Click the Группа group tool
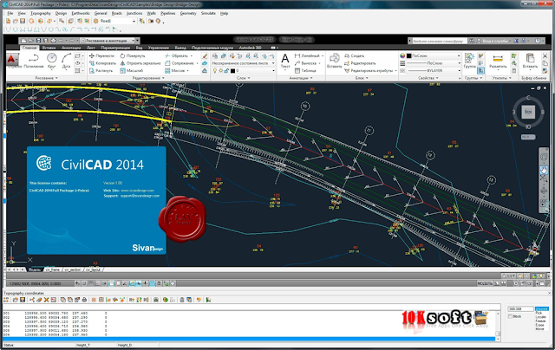Screen dimensions: 555x350 point(470,61)
